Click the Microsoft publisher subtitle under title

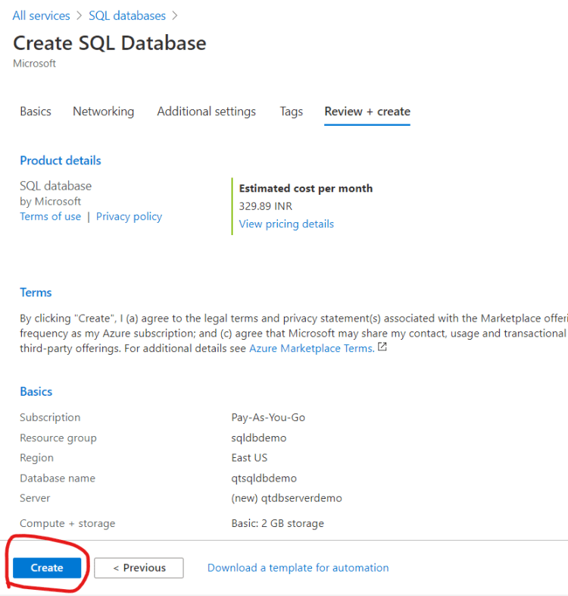[34, 63]
